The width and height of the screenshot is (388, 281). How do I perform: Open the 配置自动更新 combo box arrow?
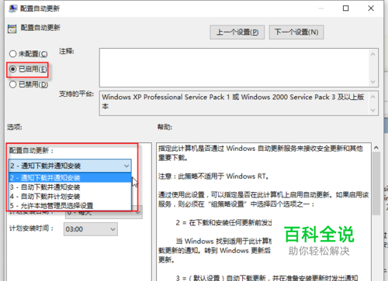pos(126,166)
